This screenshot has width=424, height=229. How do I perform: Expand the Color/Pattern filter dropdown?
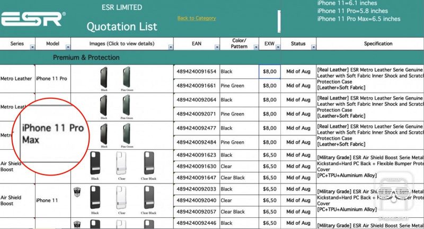(255, 47)
